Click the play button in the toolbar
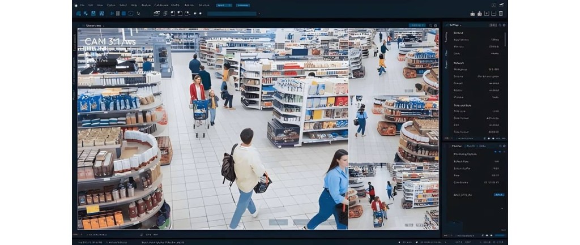 [x=112, y=14]
